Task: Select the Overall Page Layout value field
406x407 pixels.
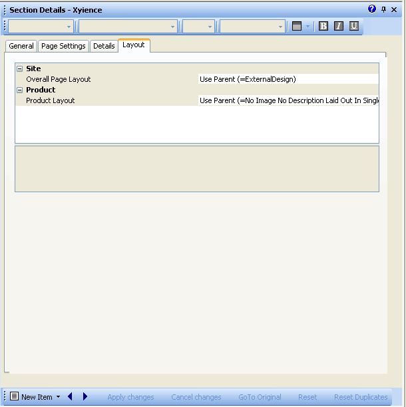Action: [288, 79]
